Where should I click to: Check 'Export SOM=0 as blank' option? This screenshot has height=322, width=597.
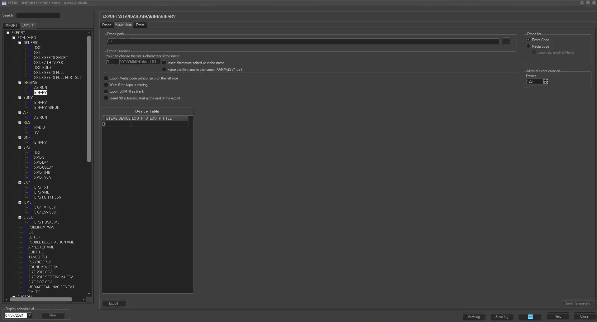(106, 91)
